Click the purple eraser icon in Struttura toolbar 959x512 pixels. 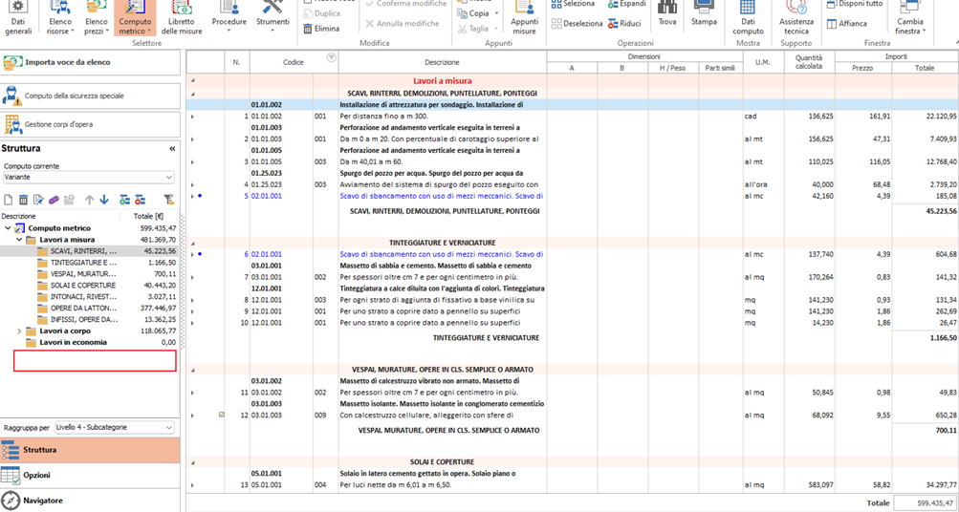[x=54, y=200]
